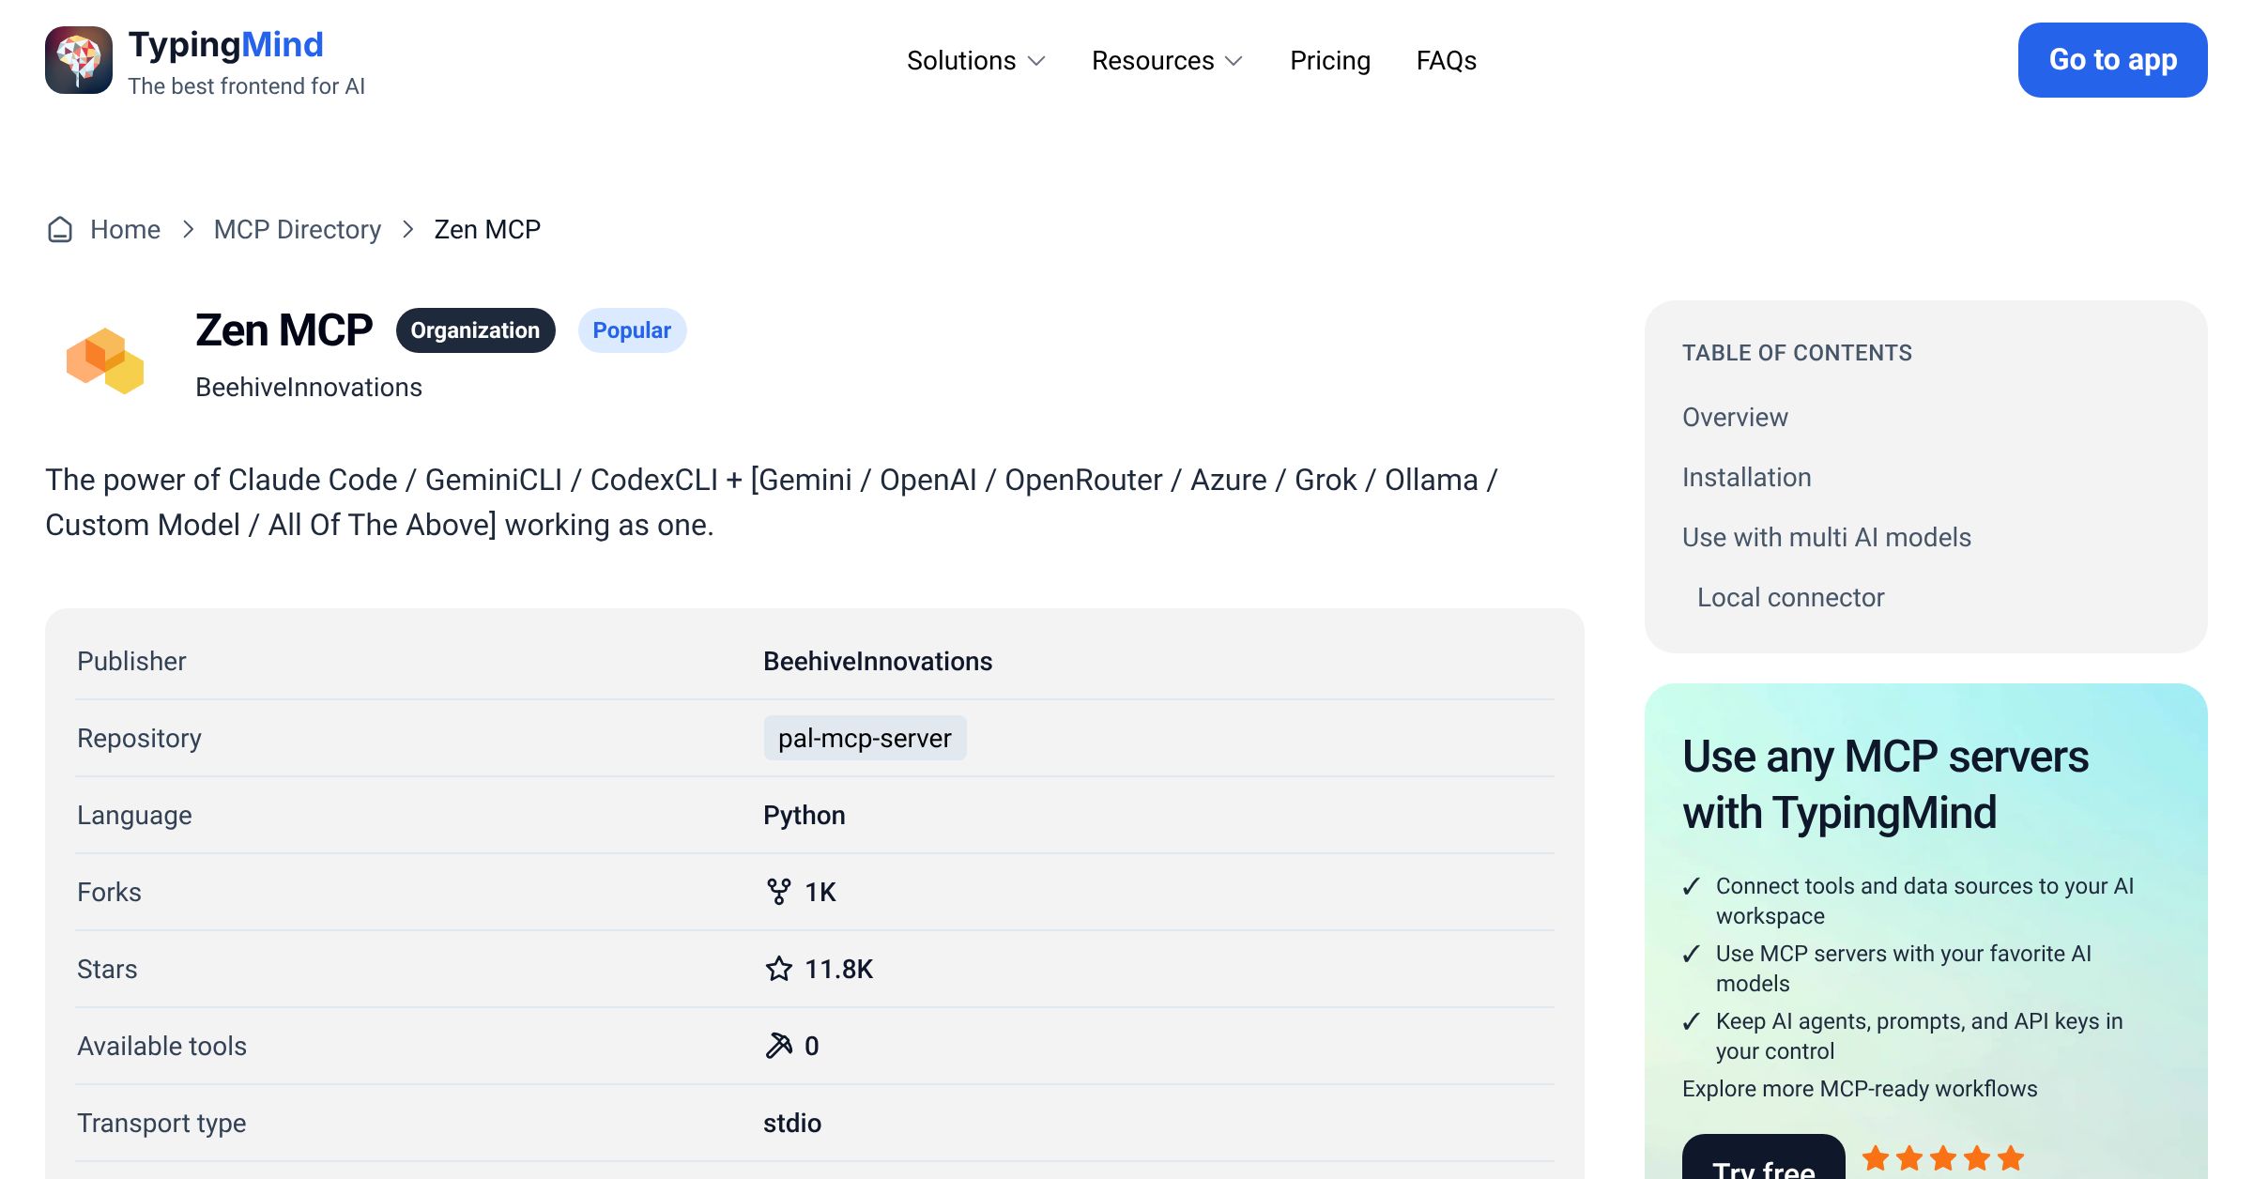The height and width of the screenshot is (1179, 2253).
Task: Open the pal-mcp-server repository link
Action: point(865,738)
